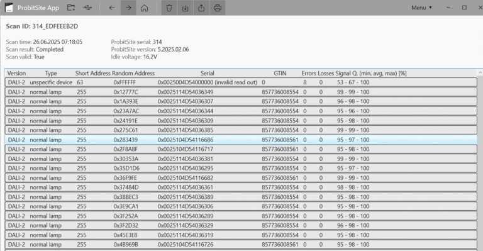
Task: Select highlighted row with address 0x283439
Action: point(241,140)
